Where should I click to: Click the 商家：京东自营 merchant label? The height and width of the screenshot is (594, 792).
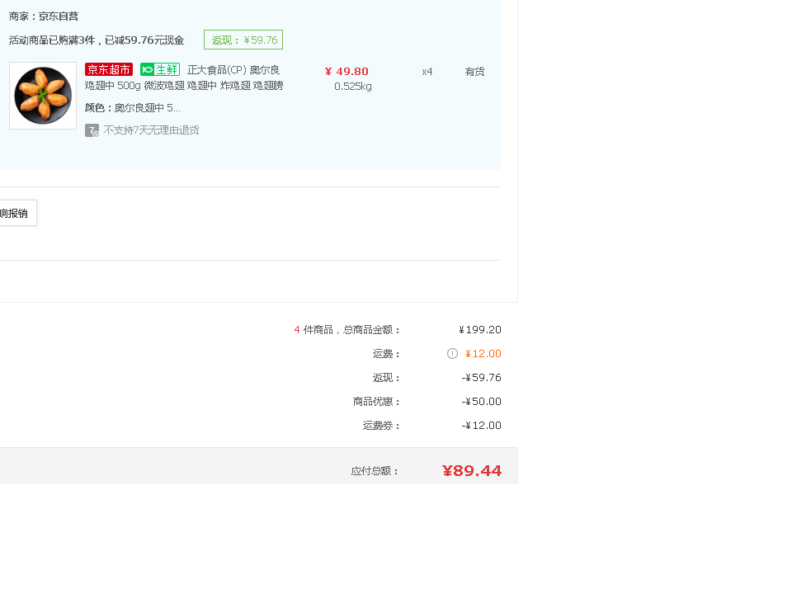coord(44,16)
